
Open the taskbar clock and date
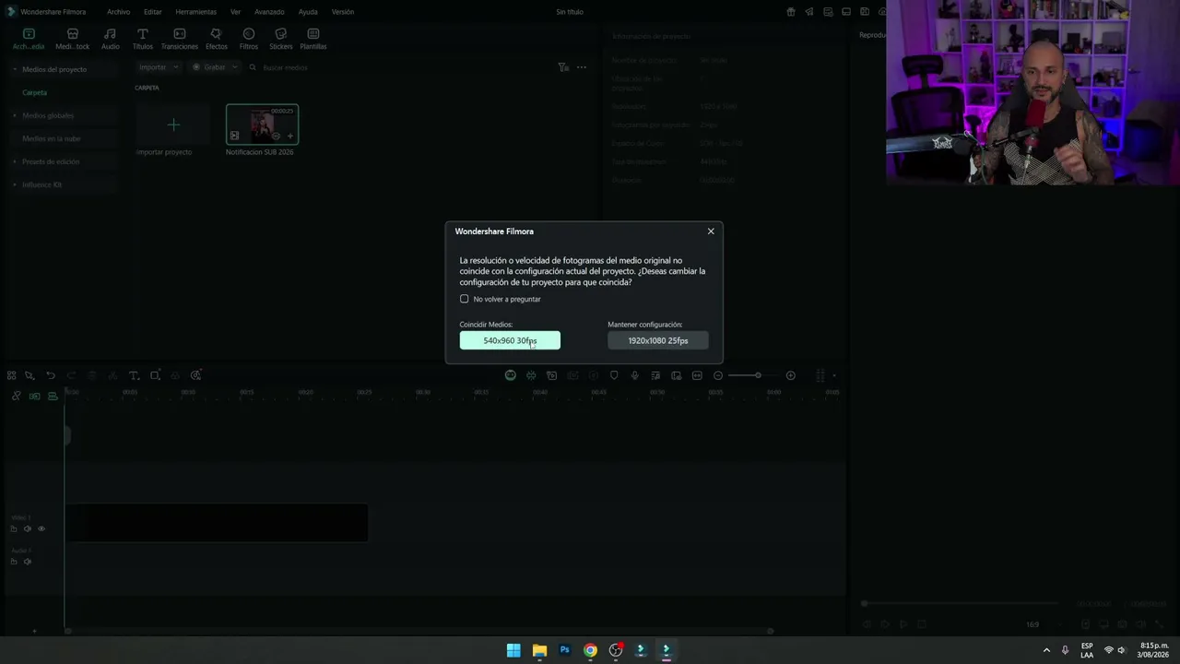click(x=1155, y=650)
